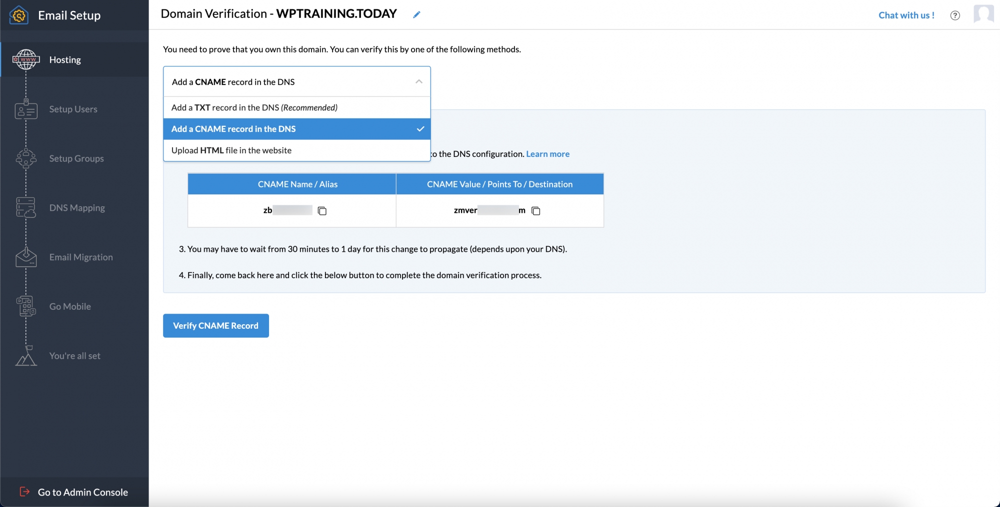
Task: Open the Learn more link
Action: click(547, 153)
